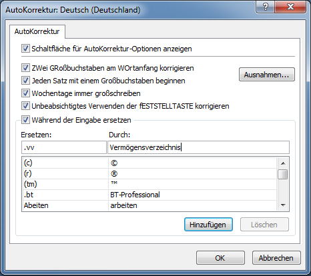Click into the Durch input field

coord(198,147)
